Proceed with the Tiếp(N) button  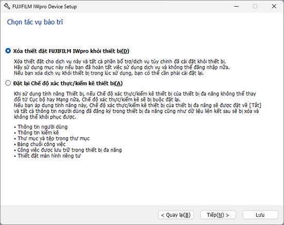coord(218,215)
